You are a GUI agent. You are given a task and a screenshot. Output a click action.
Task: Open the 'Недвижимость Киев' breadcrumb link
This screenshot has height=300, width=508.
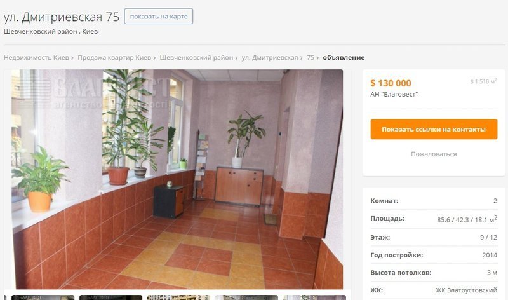coord(36,57)
